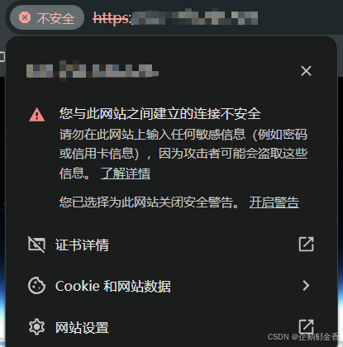
Task: Click external link icon beside 证书详情
Action: [x=307, y=244]
